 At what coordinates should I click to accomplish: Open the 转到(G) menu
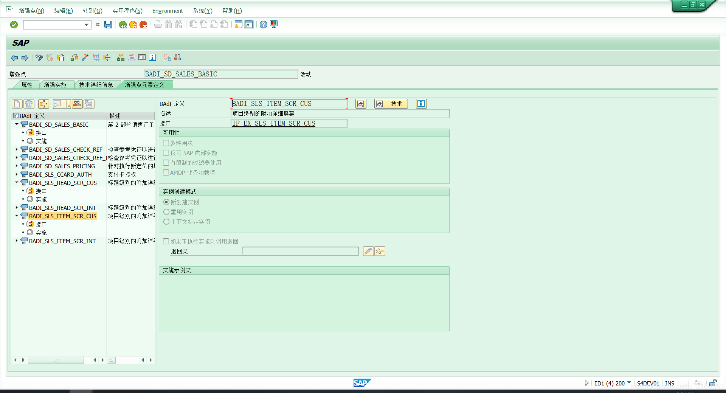coord(93,11)
